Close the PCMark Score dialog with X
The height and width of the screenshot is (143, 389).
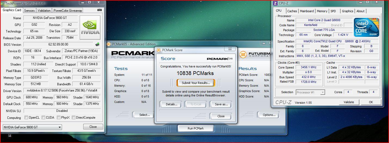point(230,49)
